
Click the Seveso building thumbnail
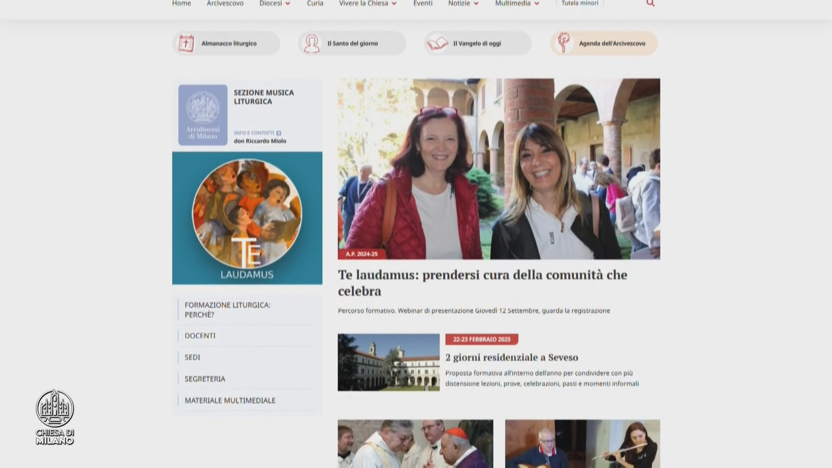pos(388,362)
